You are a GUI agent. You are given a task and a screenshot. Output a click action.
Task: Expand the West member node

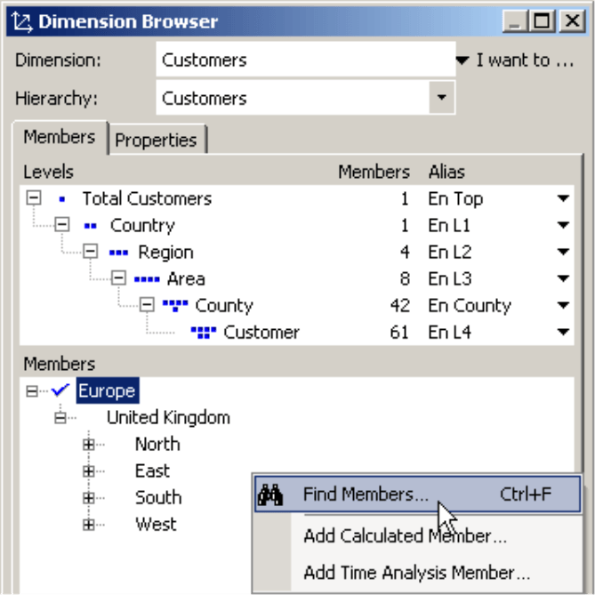click(x=88, y=525)
